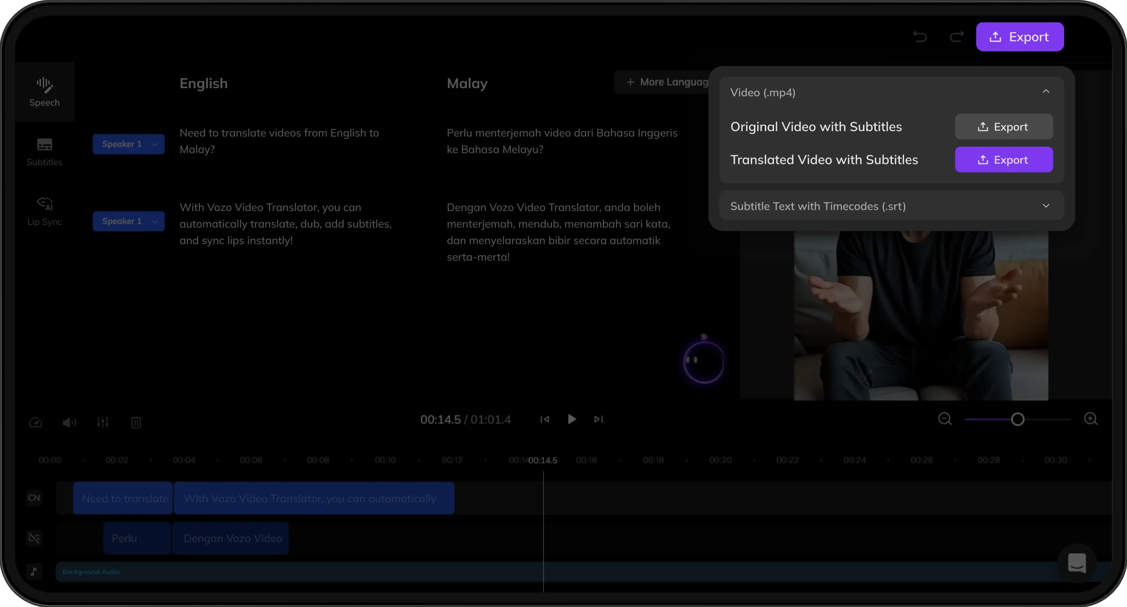The image size is (1127, 607).
Task: Select 'Need to translate' timeline clip
Action: coord(123,498)
